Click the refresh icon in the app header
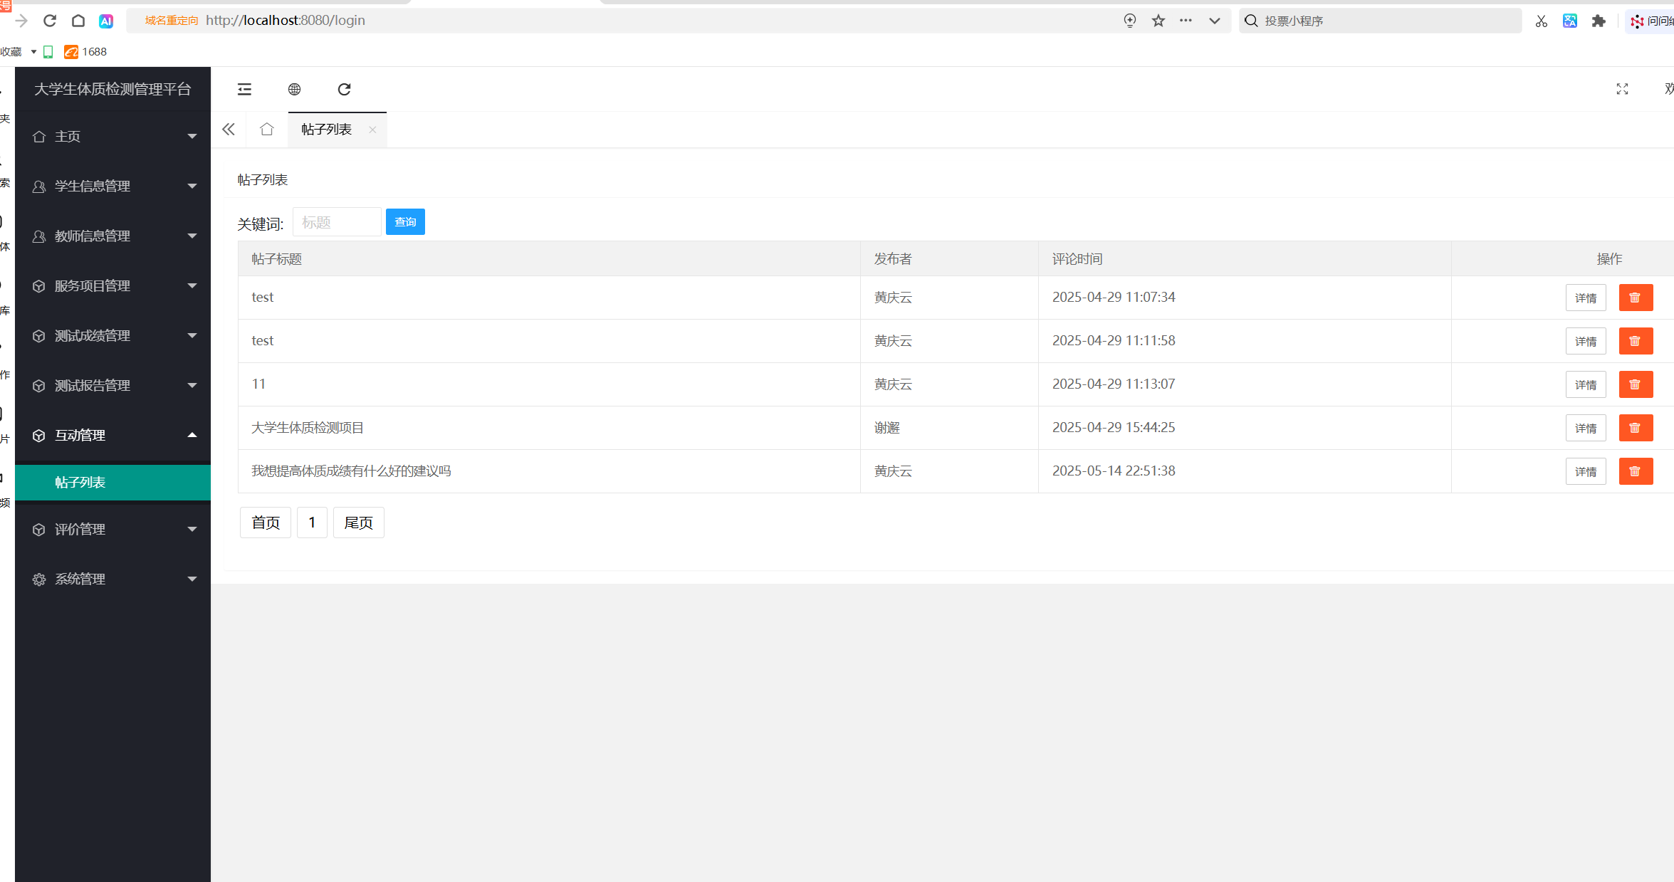This screenshot has width=1674, height=882. click(x=344, y=89)
